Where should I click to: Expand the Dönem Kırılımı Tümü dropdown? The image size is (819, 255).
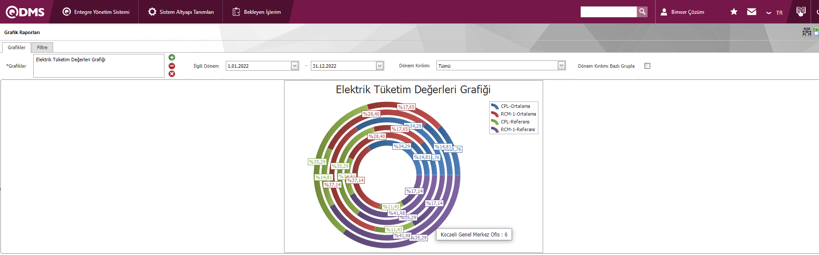(x=561, y=66)
